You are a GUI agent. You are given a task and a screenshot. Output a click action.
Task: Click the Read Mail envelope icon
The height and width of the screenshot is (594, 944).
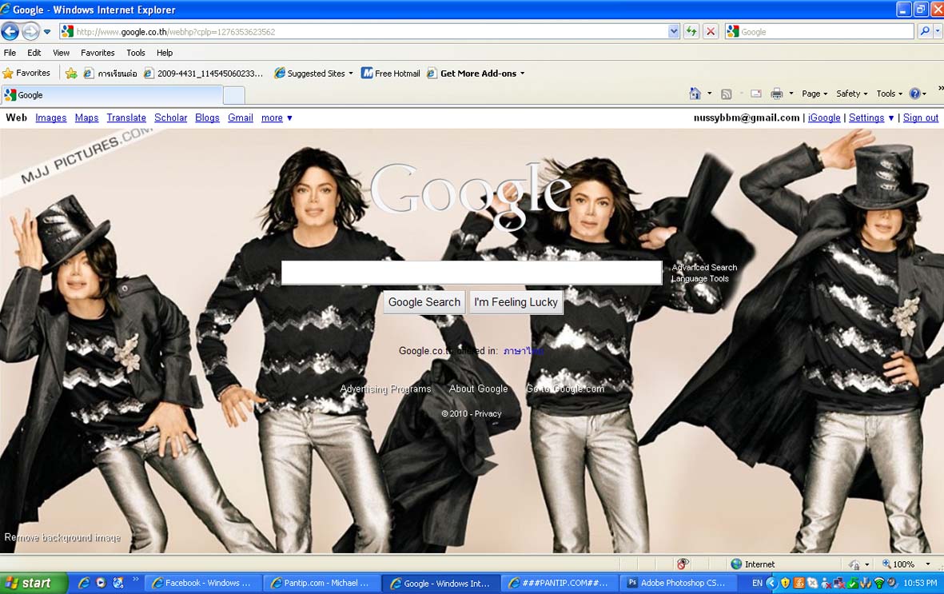point(756,94)
